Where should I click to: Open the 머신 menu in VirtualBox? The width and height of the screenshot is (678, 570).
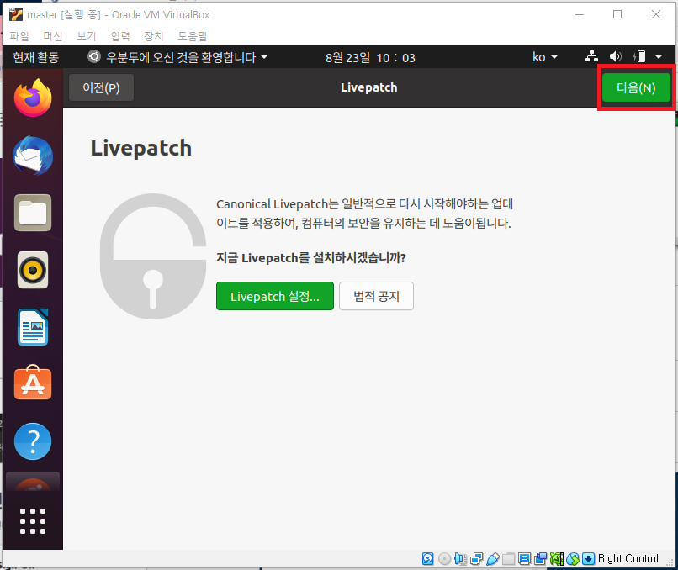[53, 36]
